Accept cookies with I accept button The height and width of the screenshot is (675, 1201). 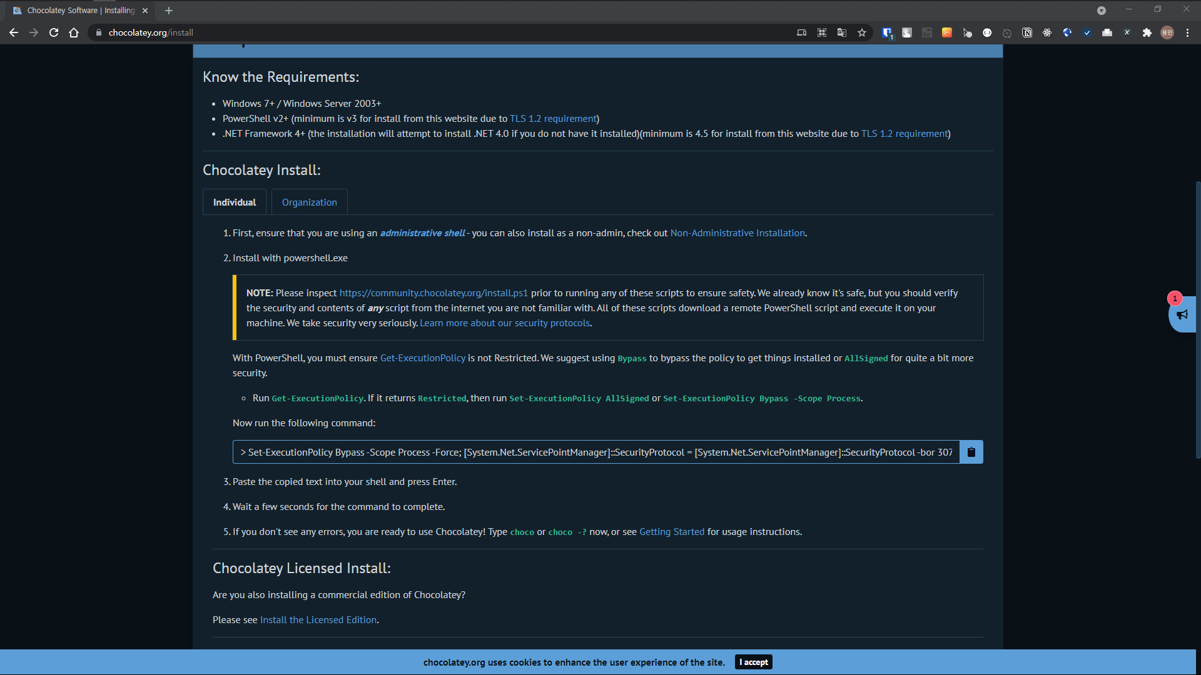tap(753, 662)
